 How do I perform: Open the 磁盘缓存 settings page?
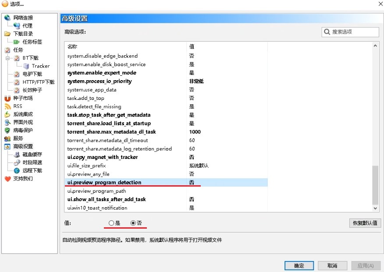click(x=32, y=155)
